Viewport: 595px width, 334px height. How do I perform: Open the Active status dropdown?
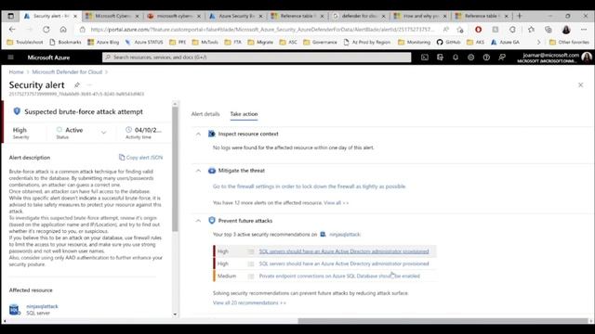coord(103,132)
